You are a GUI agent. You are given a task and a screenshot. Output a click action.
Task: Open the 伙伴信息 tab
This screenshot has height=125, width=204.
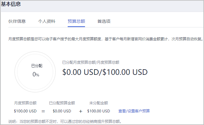click(x=17, y=21)
